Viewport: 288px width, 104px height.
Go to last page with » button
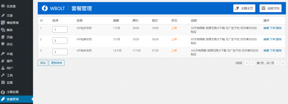(283, 63)
